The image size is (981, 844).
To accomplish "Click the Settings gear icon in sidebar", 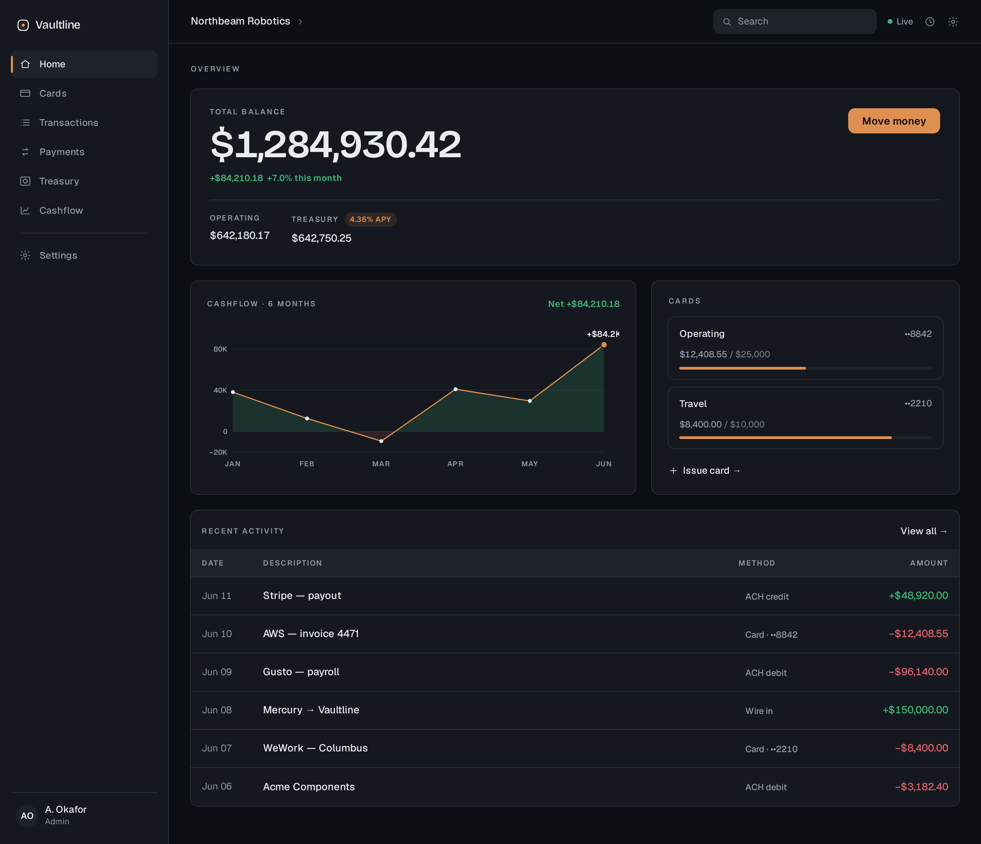I will (x=25, y=256).
